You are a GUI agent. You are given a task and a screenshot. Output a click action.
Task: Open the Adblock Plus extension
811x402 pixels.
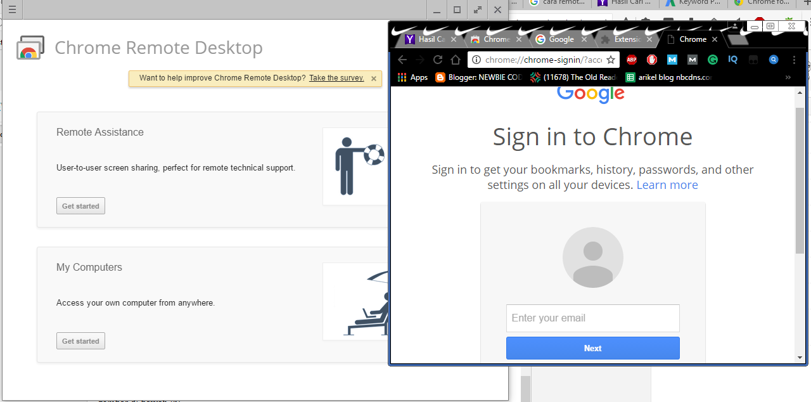632,60
